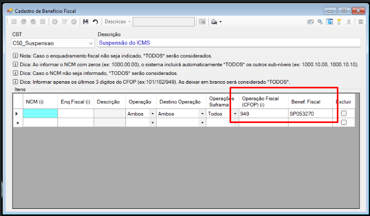Click the Destino Operação column header

(181, 102)
